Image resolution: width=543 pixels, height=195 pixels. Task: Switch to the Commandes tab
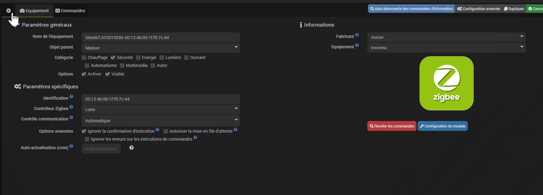[x=70, y=11]
